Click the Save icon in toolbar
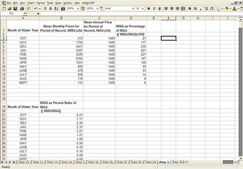 point(15,8)
